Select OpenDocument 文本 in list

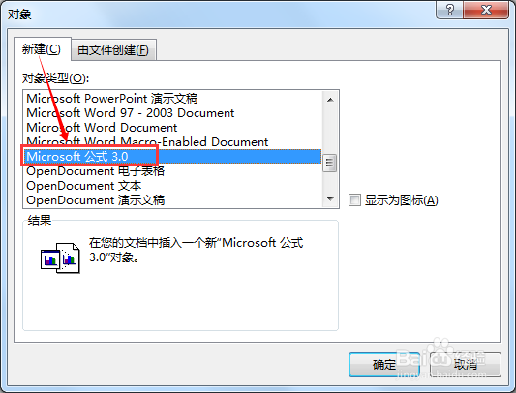click(172, 185)
